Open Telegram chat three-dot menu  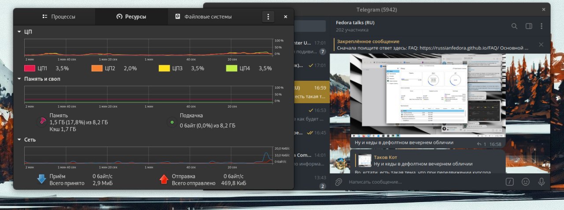pos(542,26)
